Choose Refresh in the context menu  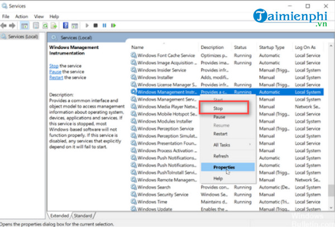pos(228,156)
